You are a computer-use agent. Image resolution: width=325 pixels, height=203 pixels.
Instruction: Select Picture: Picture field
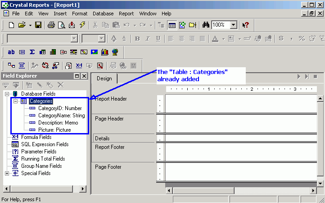54,130
